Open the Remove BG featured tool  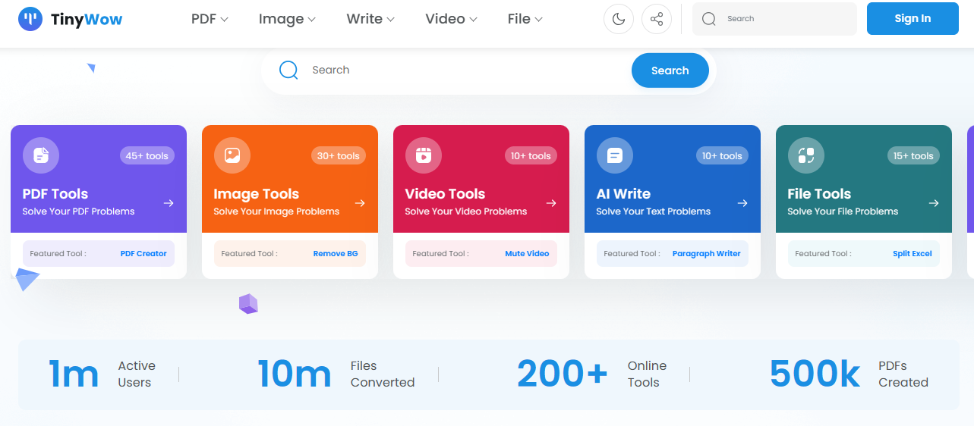[x=336, y=254]
